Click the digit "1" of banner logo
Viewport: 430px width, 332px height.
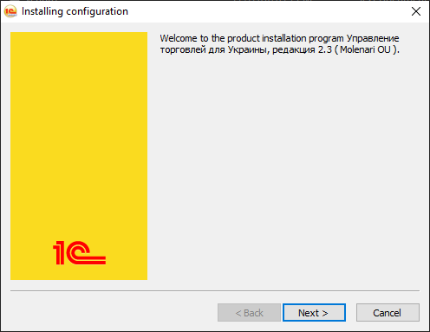coord(59,253)
